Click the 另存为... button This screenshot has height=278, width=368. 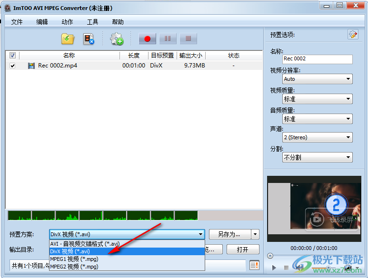point(230,234)
